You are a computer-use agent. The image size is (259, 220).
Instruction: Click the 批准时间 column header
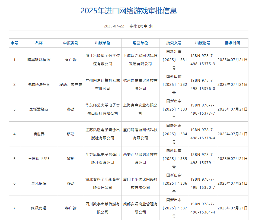(x=232, y=43)
